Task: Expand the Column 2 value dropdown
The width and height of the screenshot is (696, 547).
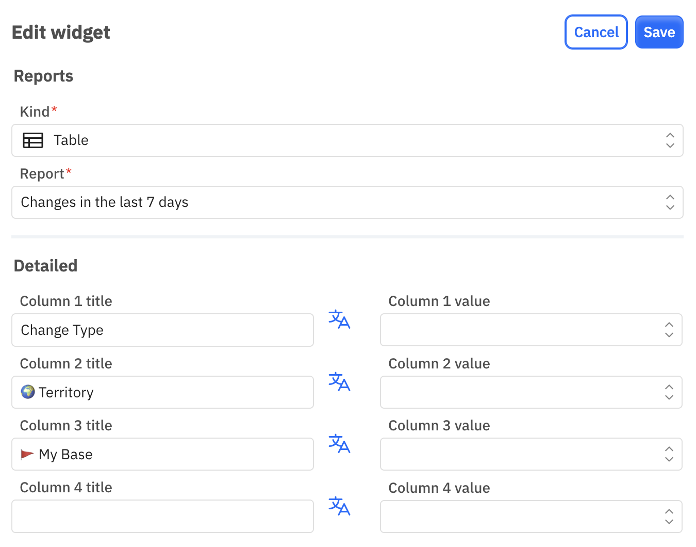Action: coord(531,392)
